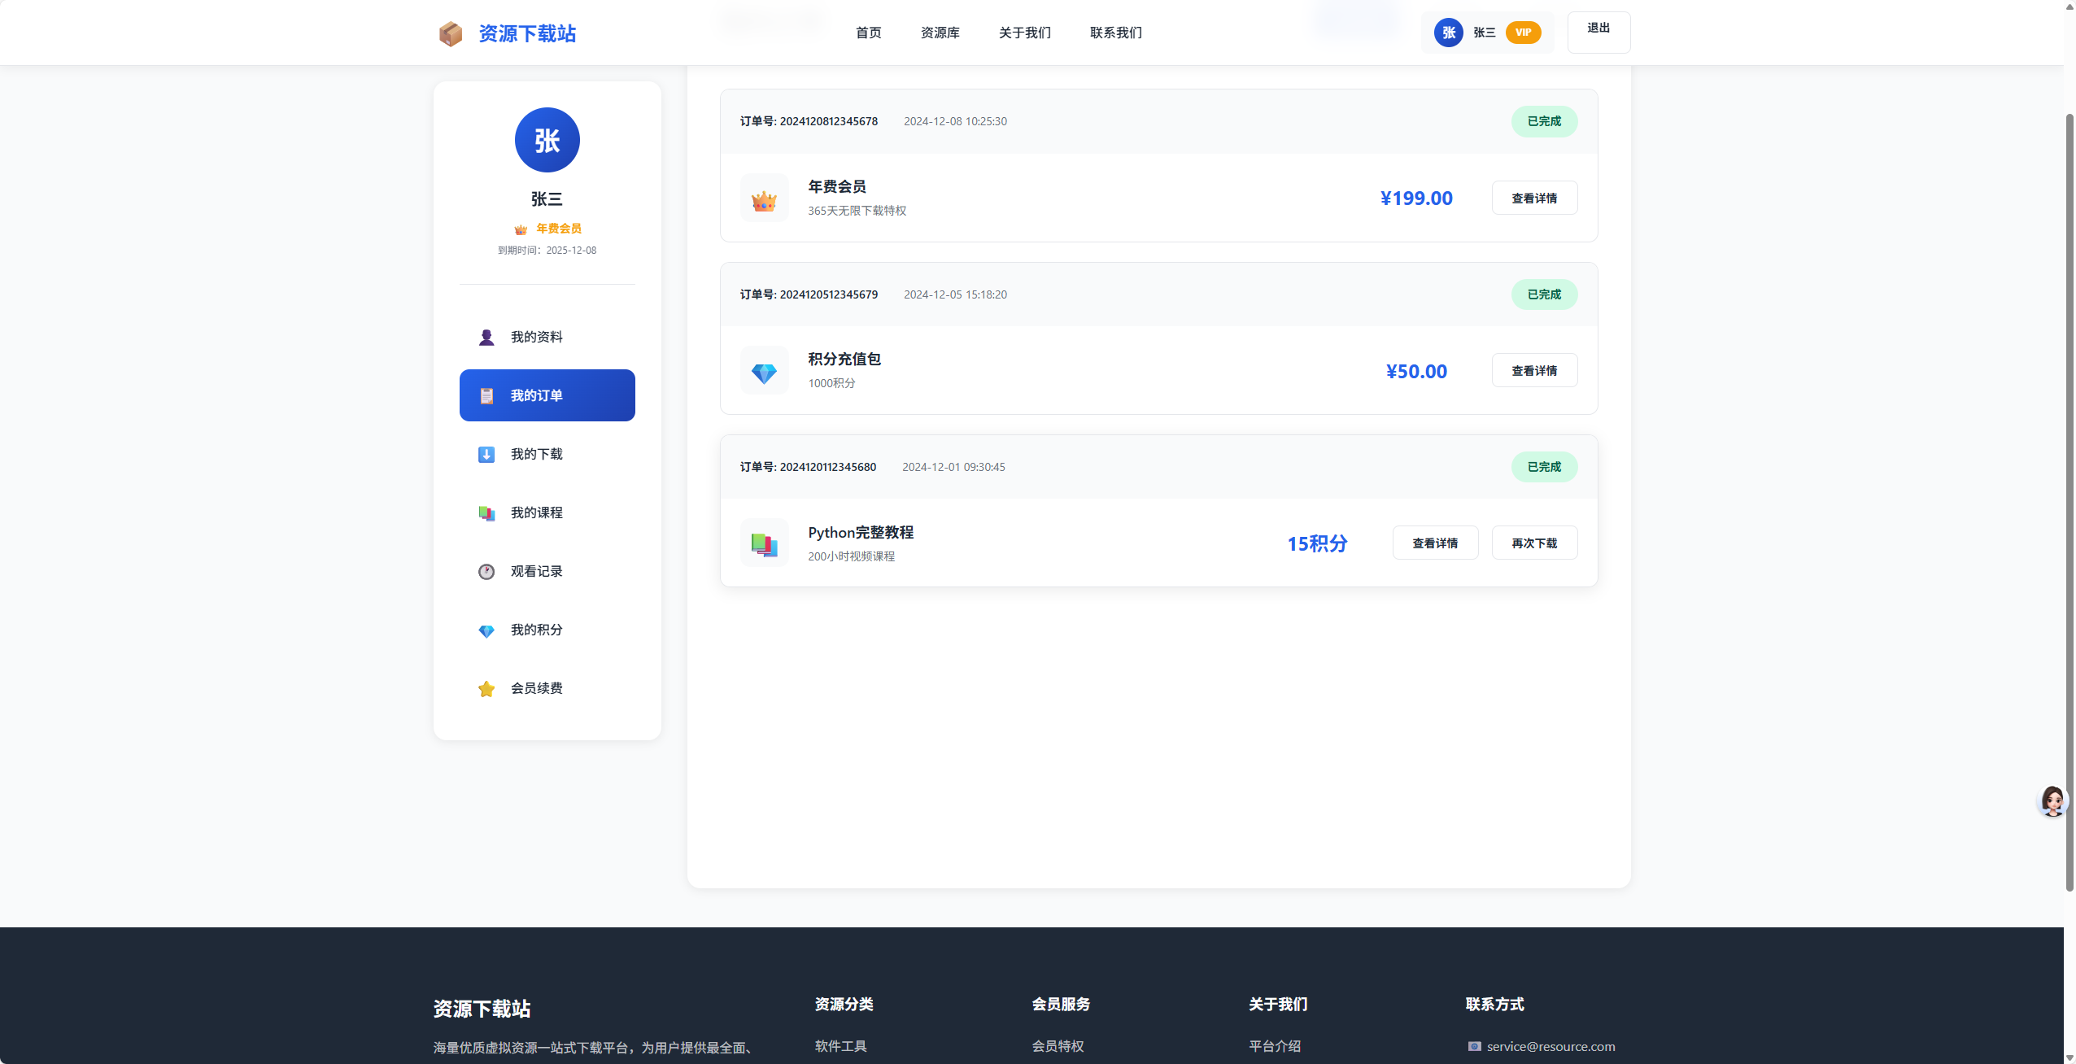Screen dimensions: 2076x1064
Task: Click the VIP badge in header
Action: (x=1523, y=33)
